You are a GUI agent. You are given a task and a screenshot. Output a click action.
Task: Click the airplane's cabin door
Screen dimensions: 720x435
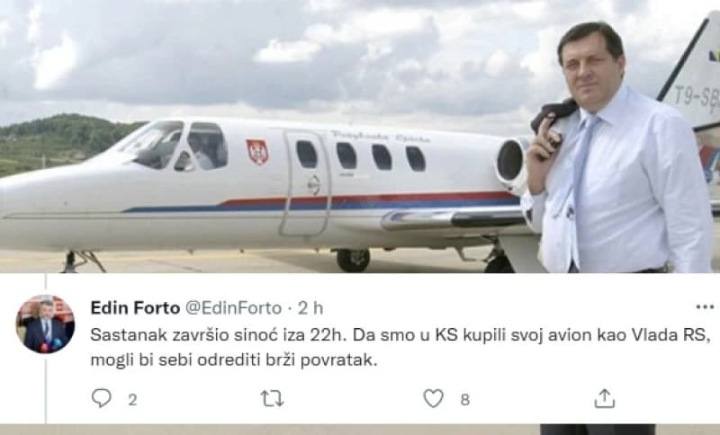point(306,182)
